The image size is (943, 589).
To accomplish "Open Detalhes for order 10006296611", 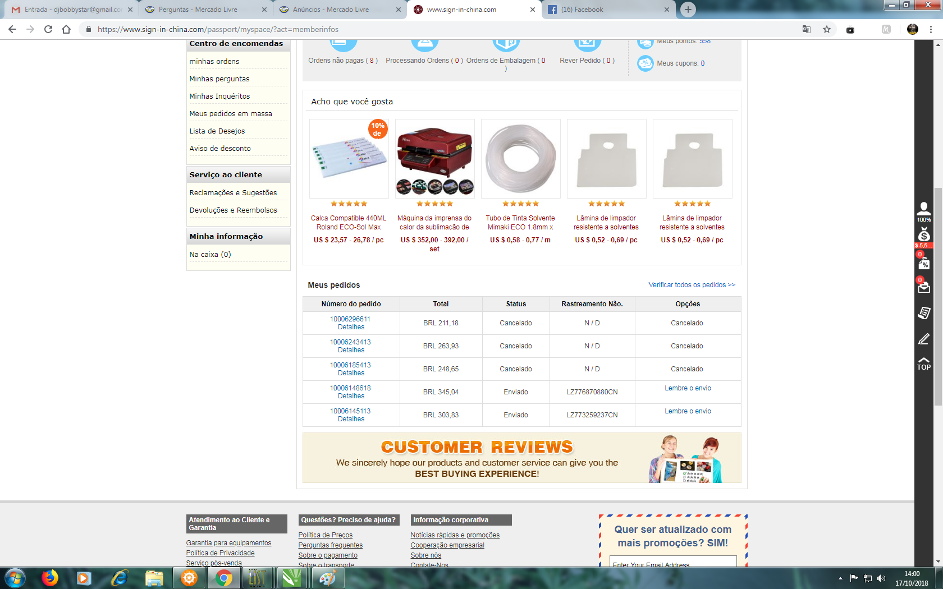I will (351, 327).
